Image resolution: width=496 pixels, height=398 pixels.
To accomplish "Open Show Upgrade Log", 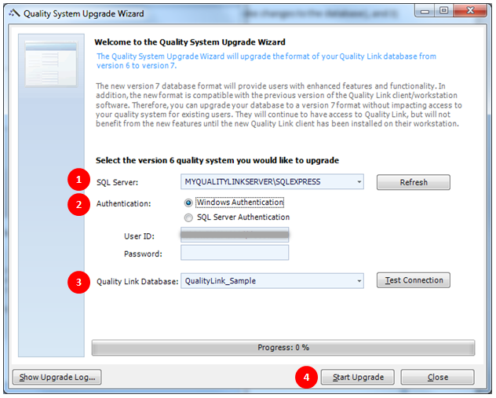I will click(x=57, y=377).
